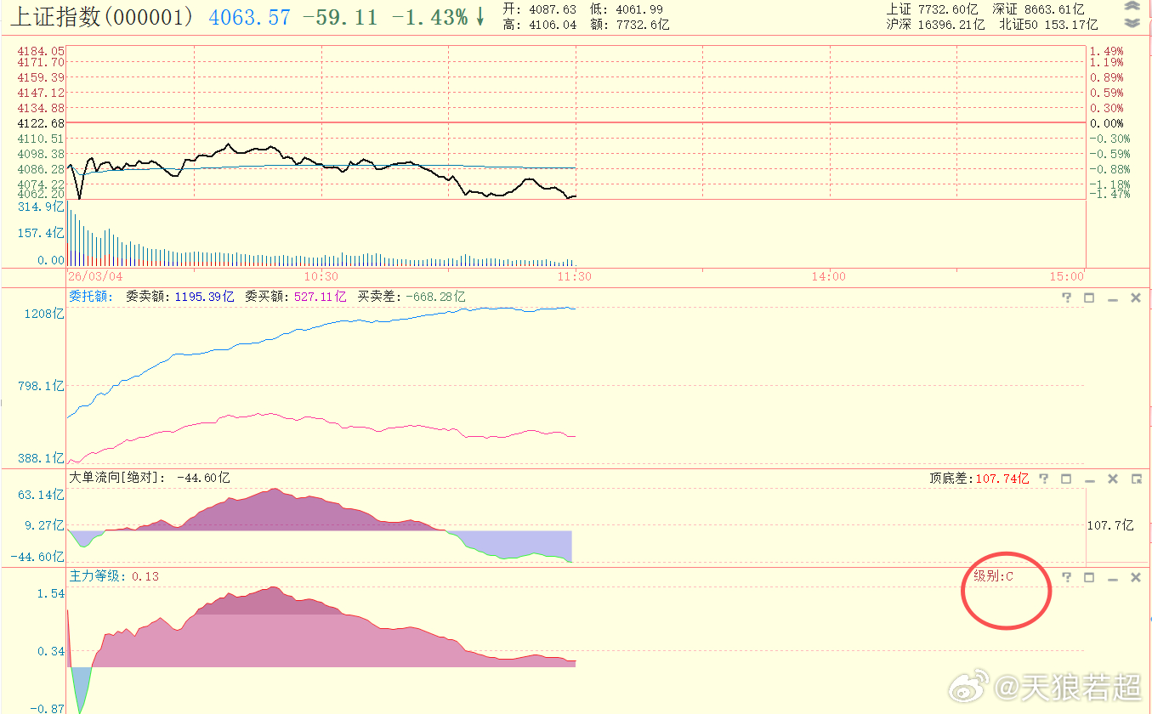The image size is (1152, 714).
Task: Click the 北证50 153.17亿 market turnover
Action: (x=1049, y=25)
